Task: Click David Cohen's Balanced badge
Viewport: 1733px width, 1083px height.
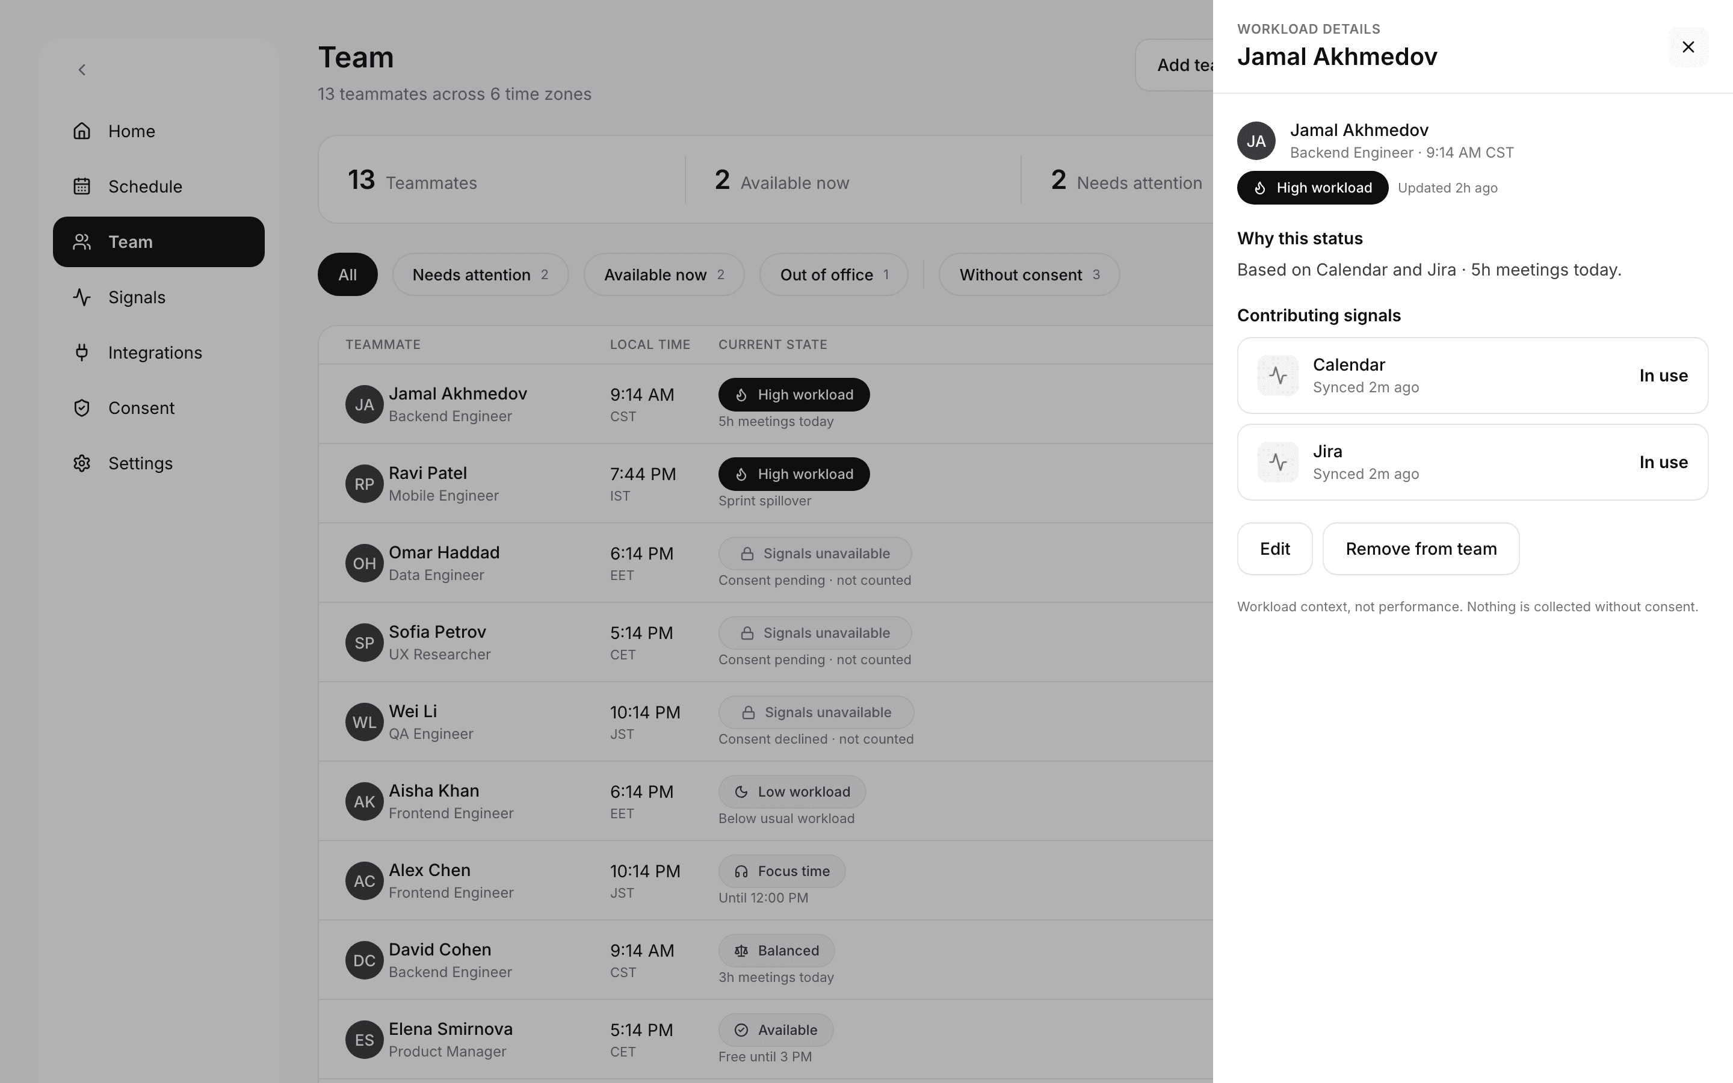Action: (x=776, y=951)
